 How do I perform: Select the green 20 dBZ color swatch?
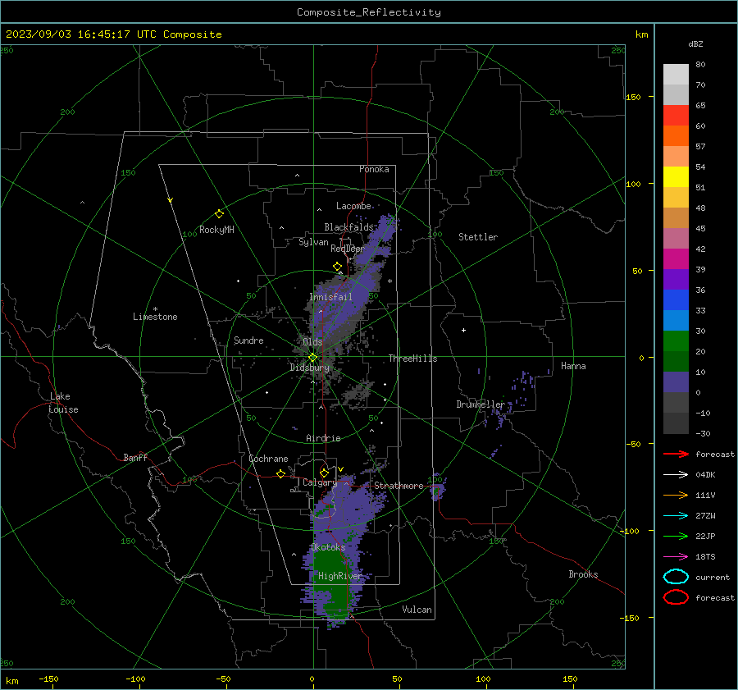[x=676, y=341]
